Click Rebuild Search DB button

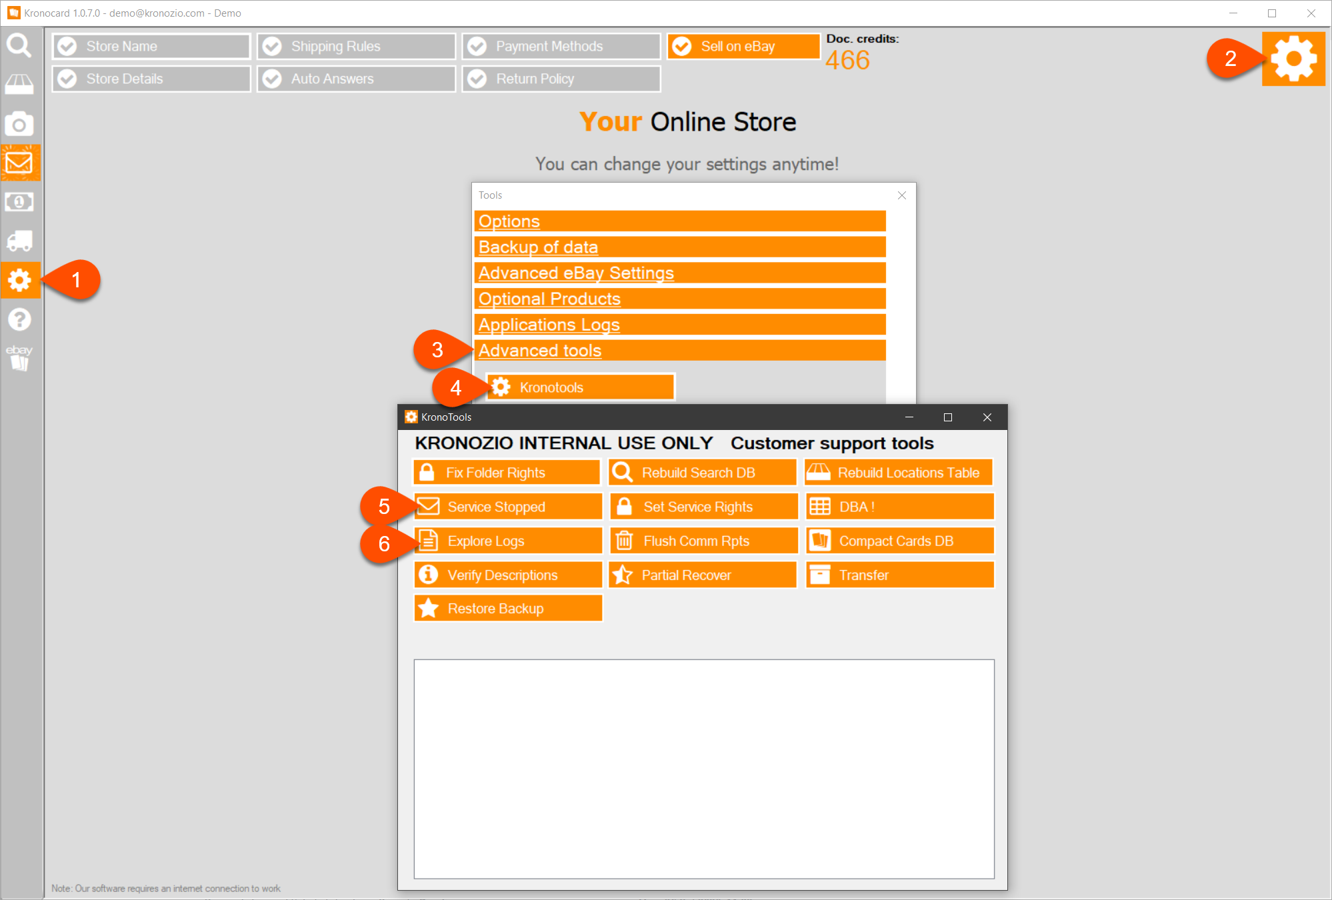tap(703, 473)
